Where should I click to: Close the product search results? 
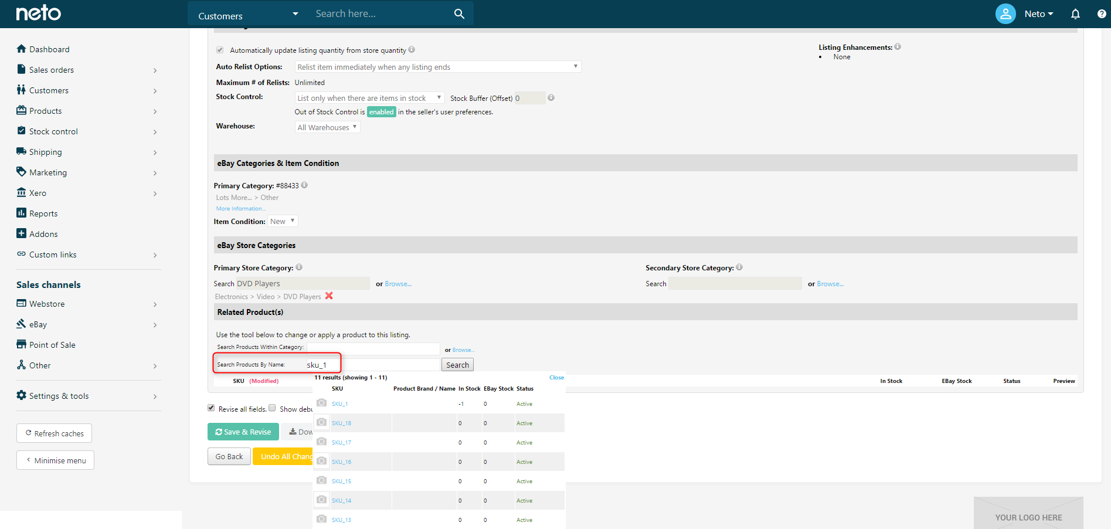556,378
